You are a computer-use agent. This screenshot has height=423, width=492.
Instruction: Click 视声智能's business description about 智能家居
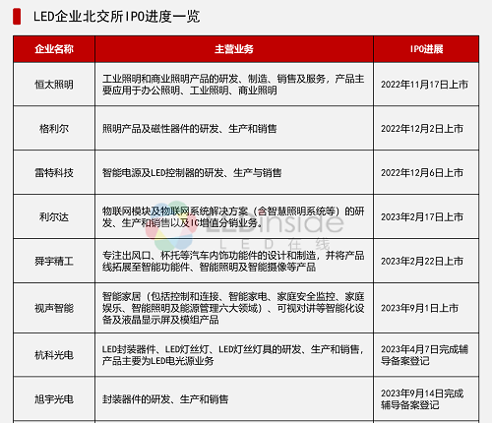click(233, 308)
